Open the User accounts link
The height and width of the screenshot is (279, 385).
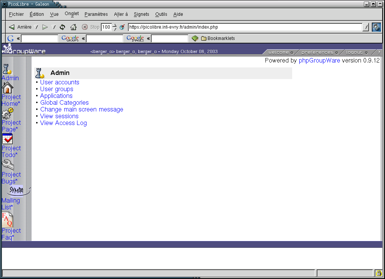pyautogui.click(x=59, y=82)
